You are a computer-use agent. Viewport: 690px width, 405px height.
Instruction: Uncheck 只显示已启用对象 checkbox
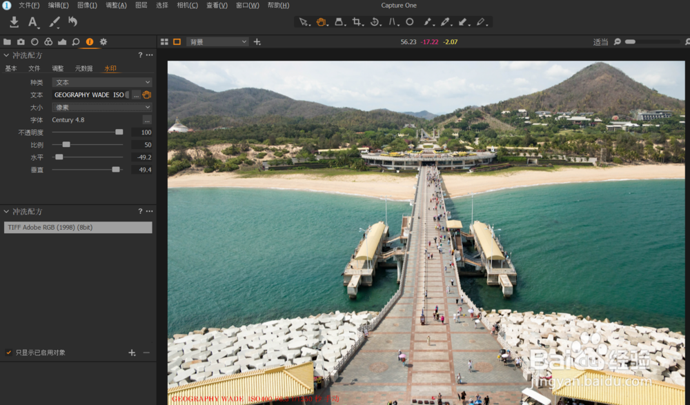tap(9, 353)
